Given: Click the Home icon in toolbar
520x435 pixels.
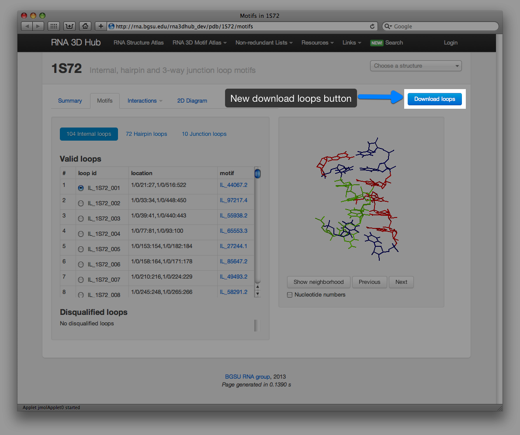Looking at the screenshot, I should tap(85, 26).
